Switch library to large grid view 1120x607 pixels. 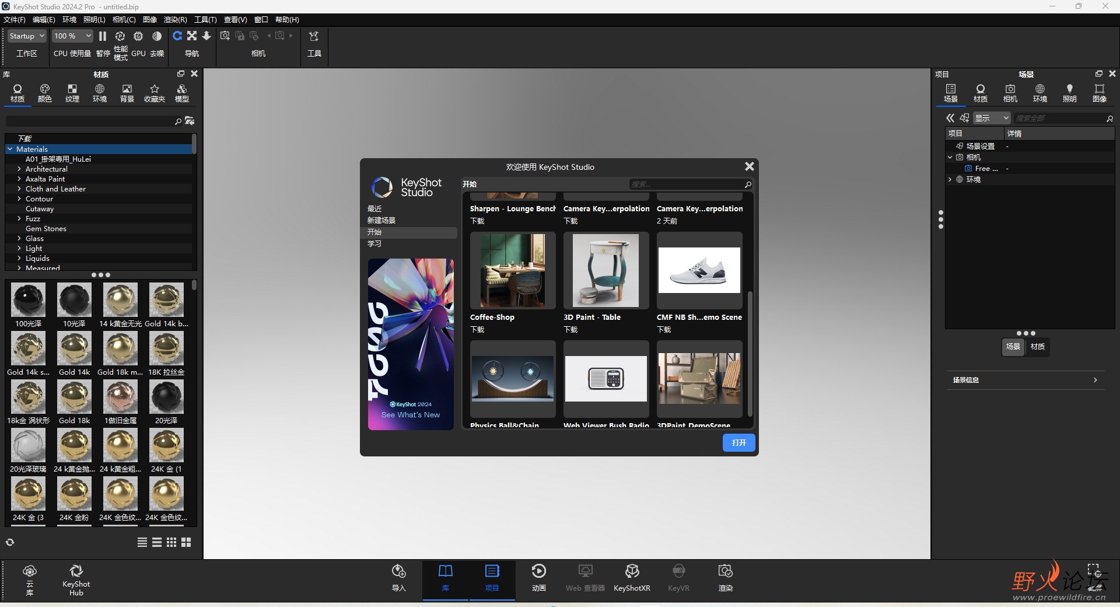tap(186, 542)
